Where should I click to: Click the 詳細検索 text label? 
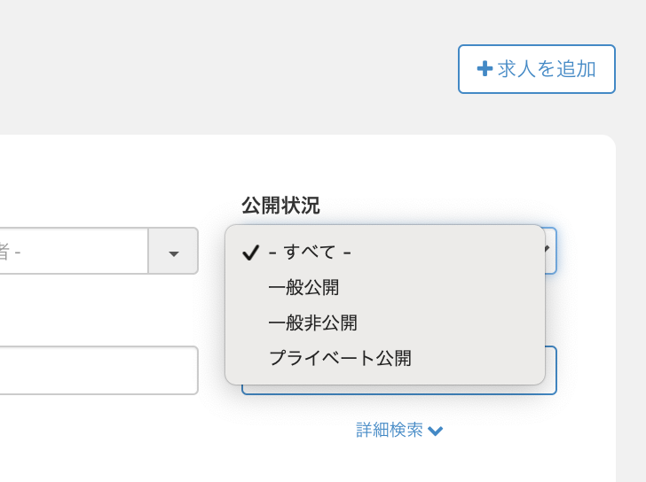[x=390, y=430]
